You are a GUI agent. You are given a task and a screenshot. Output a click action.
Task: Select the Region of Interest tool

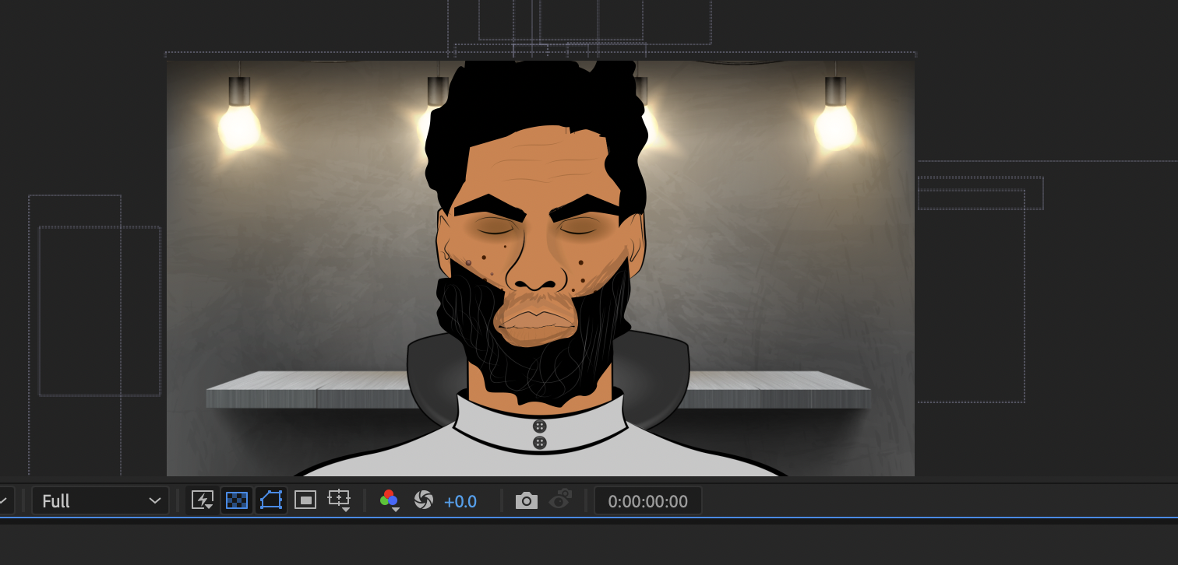[x=305, y=500]
